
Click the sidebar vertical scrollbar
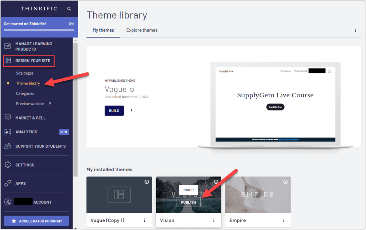pos(75,109)
